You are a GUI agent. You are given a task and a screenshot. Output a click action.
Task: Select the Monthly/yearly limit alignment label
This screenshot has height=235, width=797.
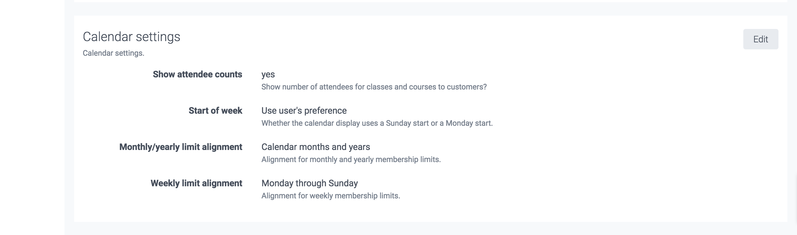pos(181,147)
